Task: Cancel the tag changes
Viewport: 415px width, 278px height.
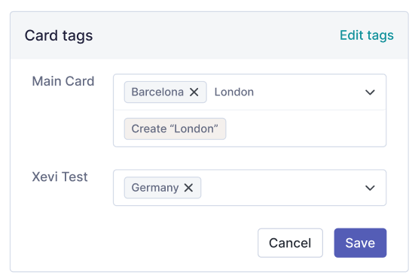Action: [x=290, y=243]
